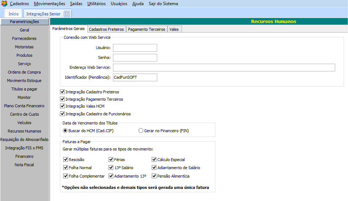The width and height of the screenshot is (348, 201).
Task: Select Gerar no Financeiro (FIN) radio
Action: click(x=141, y=131)
